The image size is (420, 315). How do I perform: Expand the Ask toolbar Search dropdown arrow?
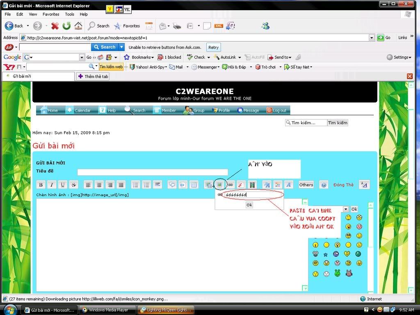pyautogui.click(x=121, y=47)
